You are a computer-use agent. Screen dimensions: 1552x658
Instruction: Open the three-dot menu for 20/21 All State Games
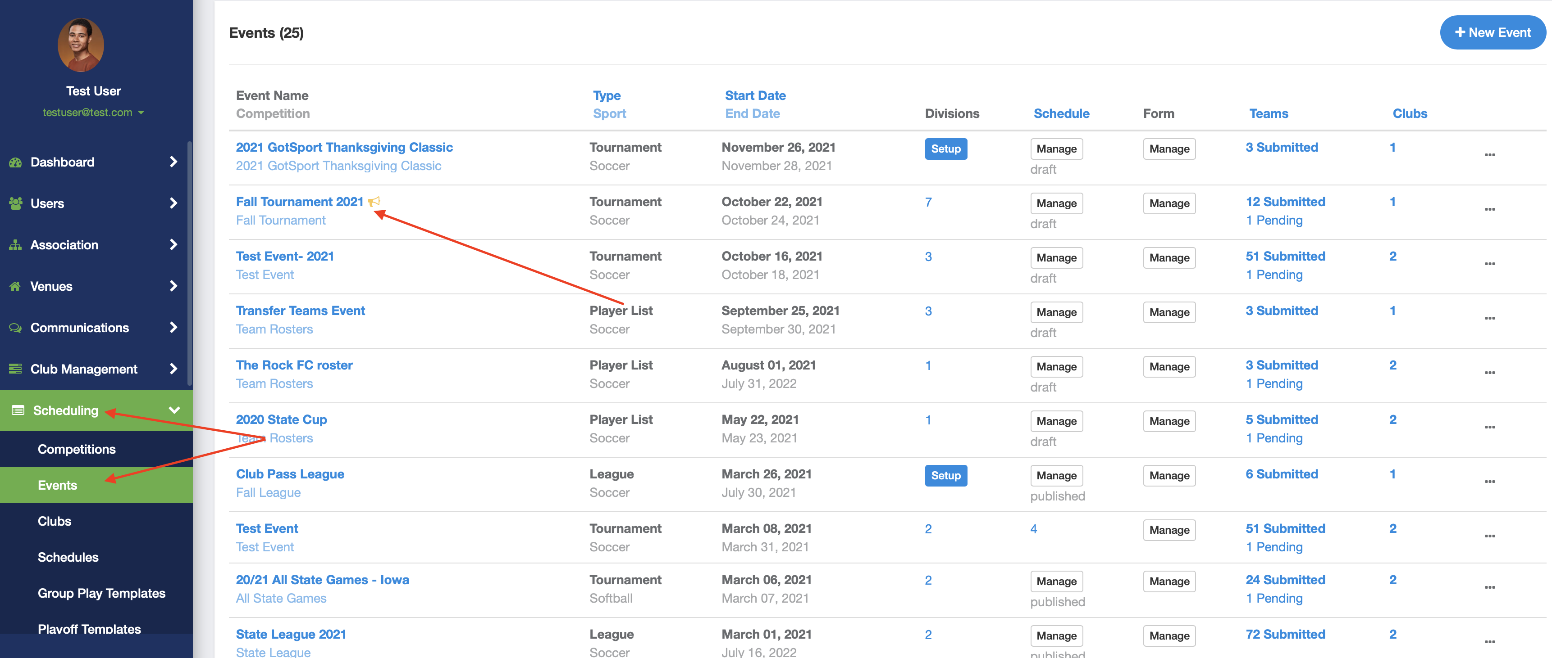(1489, 588)
